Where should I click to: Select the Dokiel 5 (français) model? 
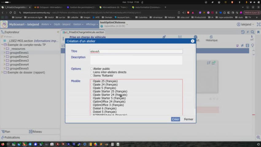coord(92,112)
